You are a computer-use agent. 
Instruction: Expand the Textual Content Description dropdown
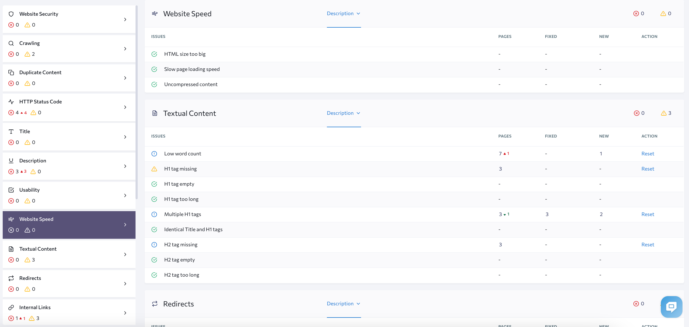click(344, 113)
